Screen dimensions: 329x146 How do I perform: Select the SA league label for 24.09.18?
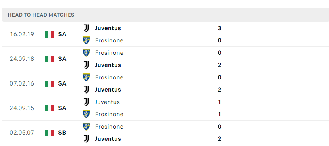(x=62, y=59)
